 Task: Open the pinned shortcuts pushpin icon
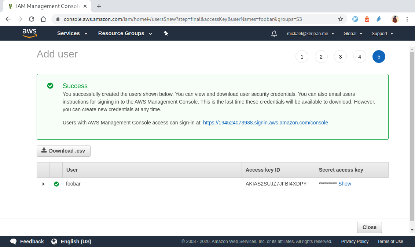[166, 33]
